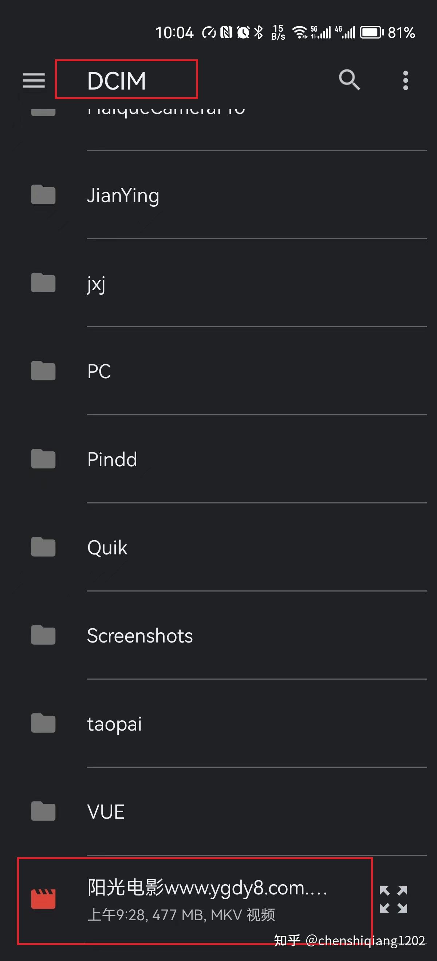The image size is (437, 961).
Task: Click the Screenshots folder icon
Action: [x=43, y=635]
